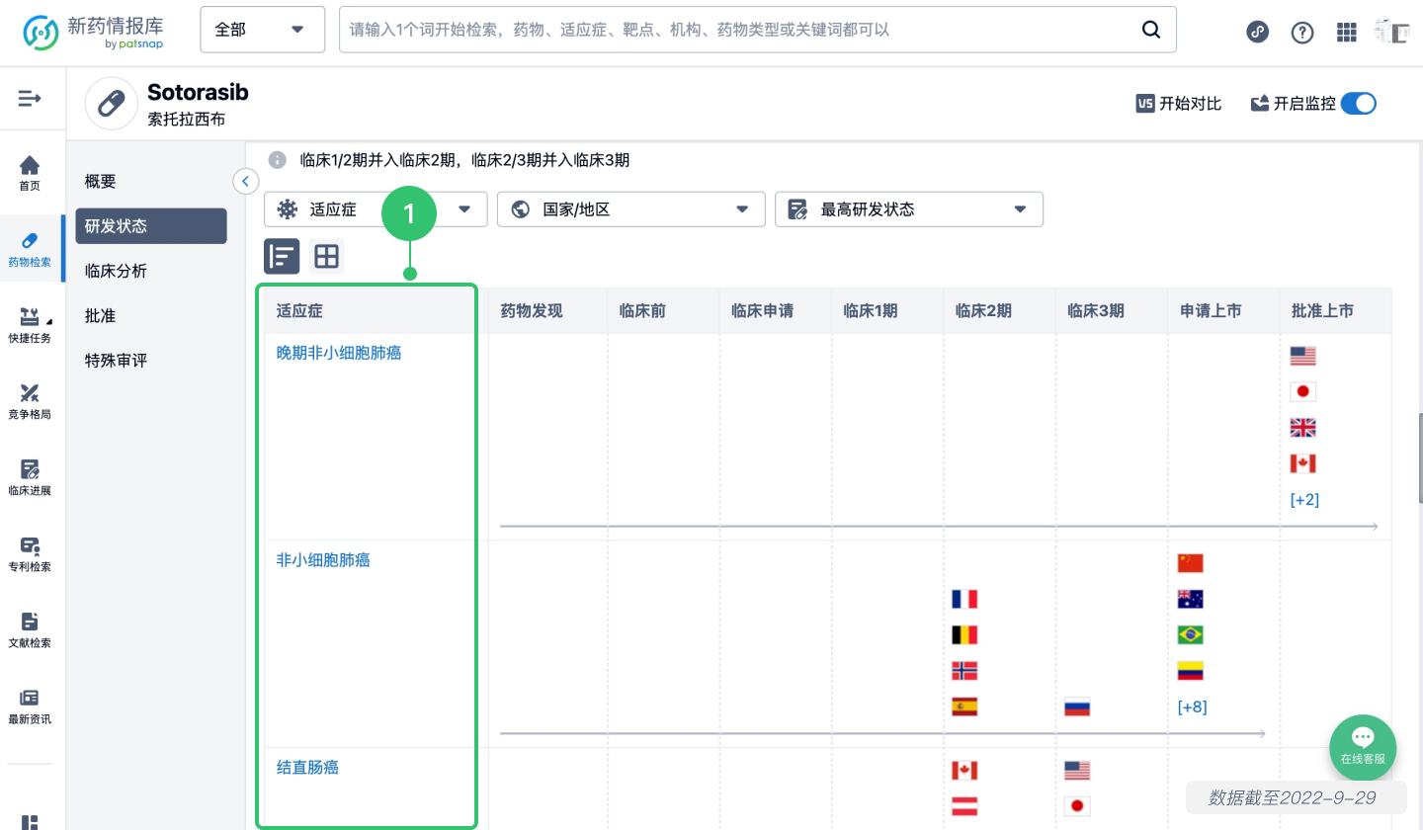The image size is (1423, 830).
Task: Open 专利检索 in the sidebar
Action: point(31,554)
